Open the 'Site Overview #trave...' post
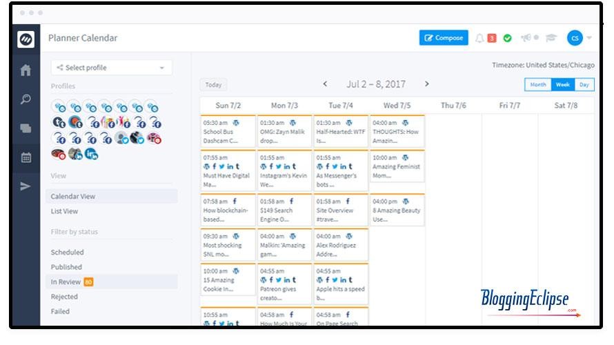Viewport: 614px width, 345px height. tap(341, 210)
